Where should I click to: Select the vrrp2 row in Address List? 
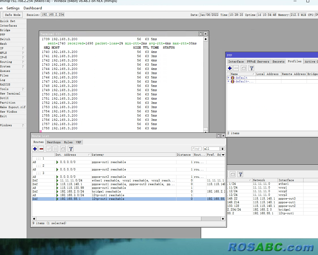(272, 191)
